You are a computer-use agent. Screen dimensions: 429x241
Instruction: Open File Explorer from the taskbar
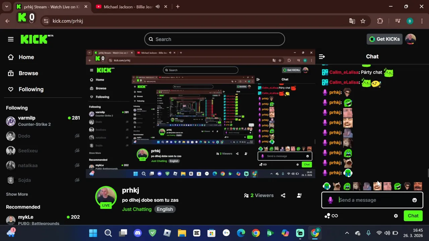pyautogui.click(x=182, y=233)
